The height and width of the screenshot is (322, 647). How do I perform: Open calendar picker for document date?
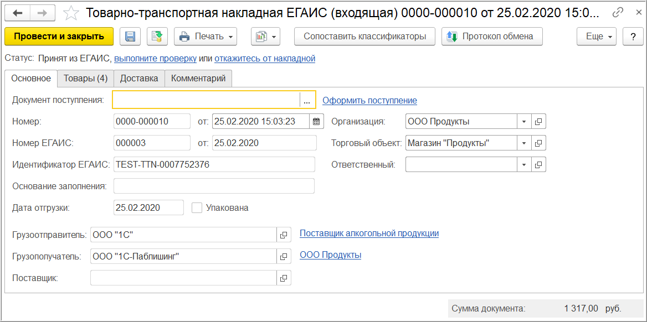click(x=316, y=121)
